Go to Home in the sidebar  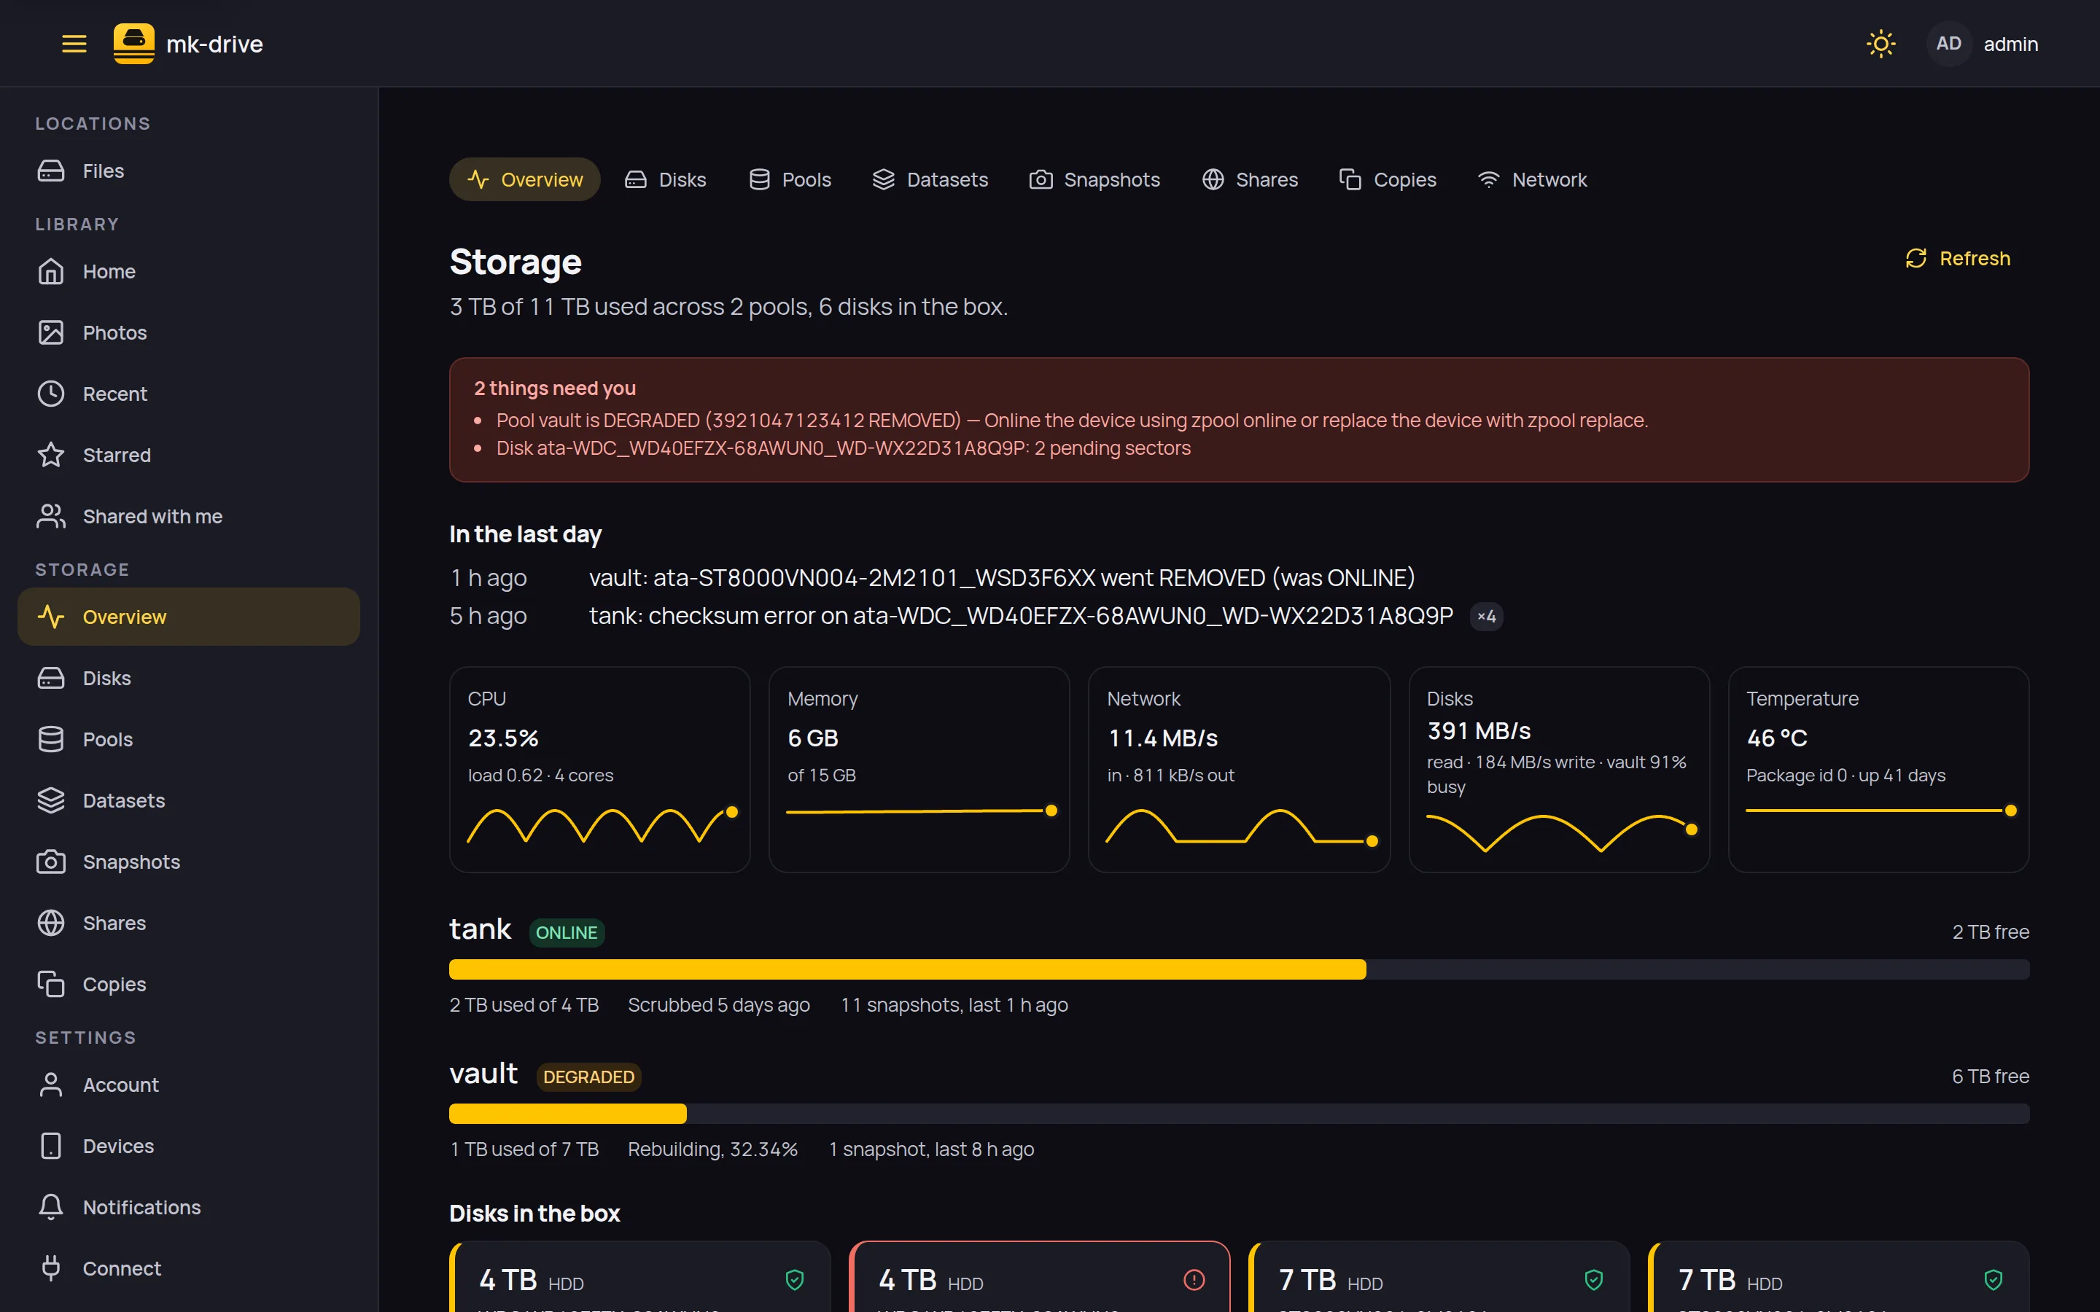click(188, 272)
